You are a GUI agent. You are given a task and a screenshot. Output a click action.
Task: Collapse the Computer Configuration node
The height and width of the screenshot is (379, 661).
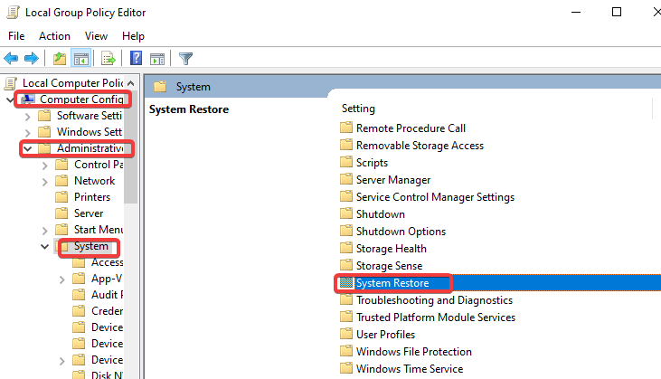coord(11,99)
